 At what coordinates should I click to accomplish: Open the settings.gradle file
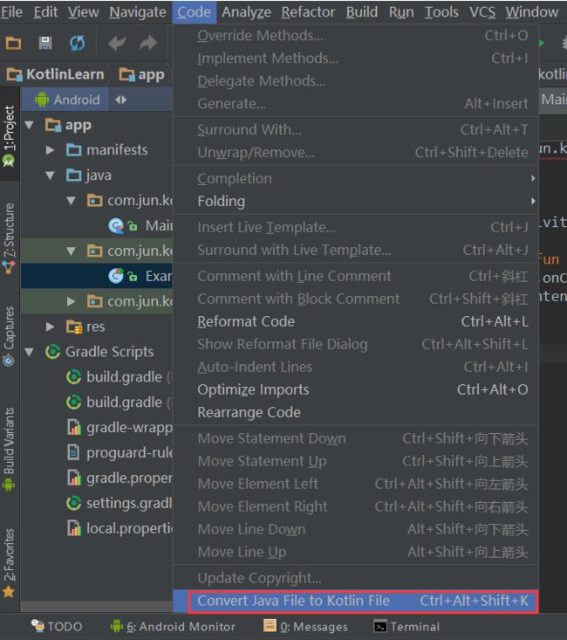tap(119, 503)
